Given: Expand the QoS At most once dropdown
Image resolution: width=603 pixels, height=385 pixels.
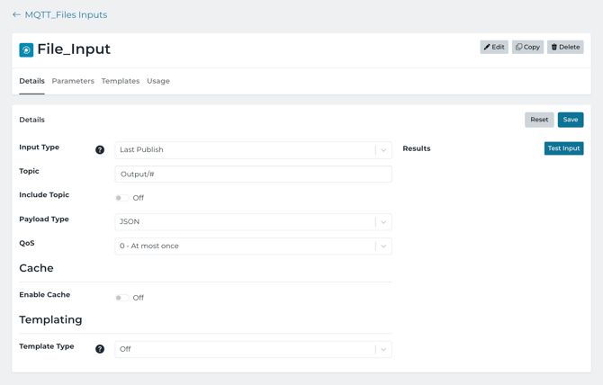Looking at the screenshot, I should pos(253,246).
